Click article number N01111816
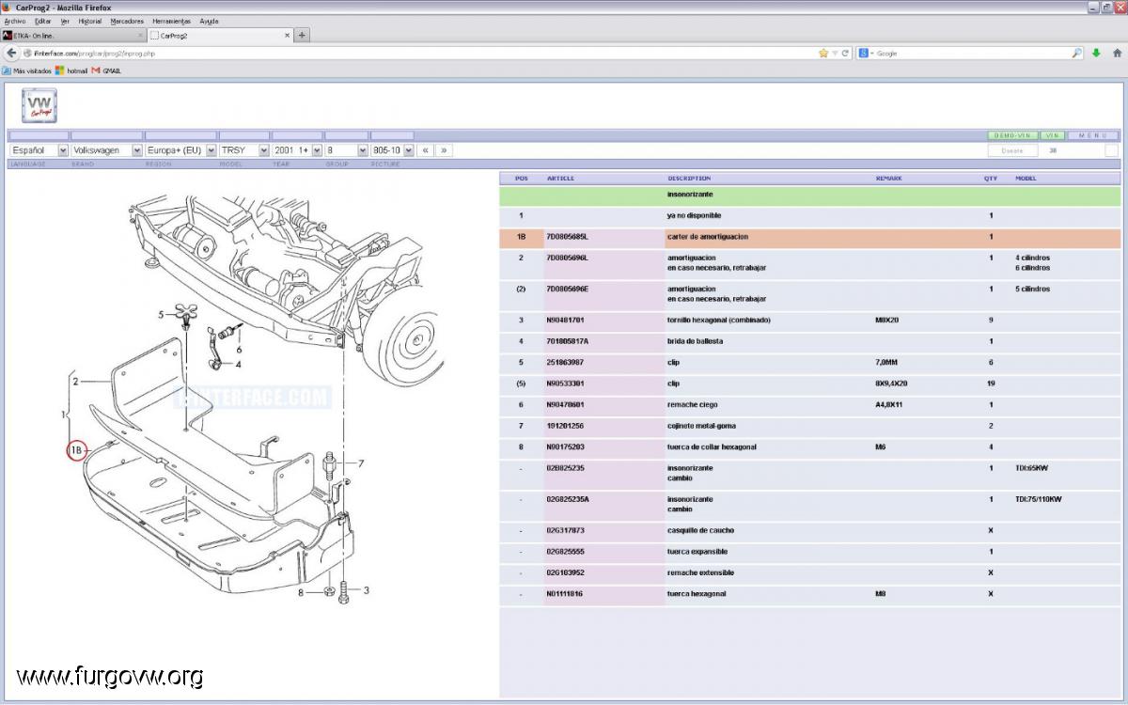 [x=565, y=594]
